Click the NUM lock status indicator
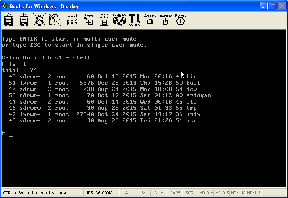Image resolution: width=288 pixels, height=198 pixels. (159, 193)
